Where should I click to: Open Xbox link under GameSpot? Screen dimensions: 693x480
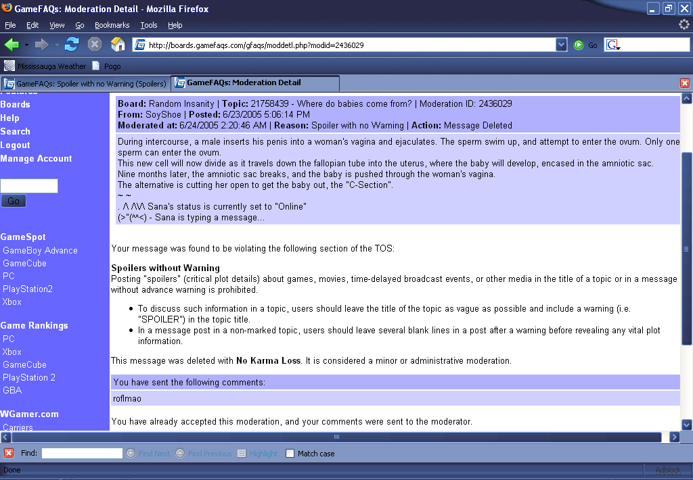(x=12, y=302)
